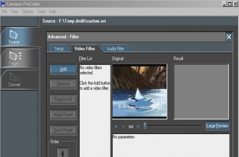The image size is (239, 157).
Task: Click the Remove button
Action: click(63, 84)
